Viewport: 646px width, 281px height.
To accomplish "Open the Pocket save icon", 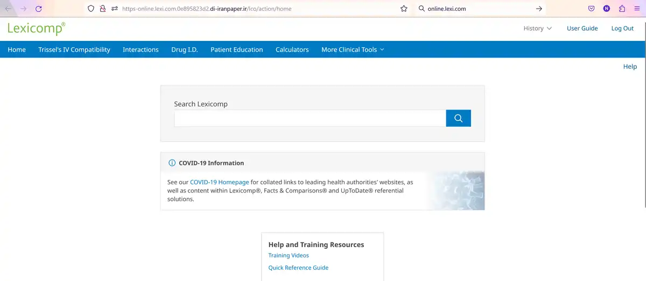I will tap(591, 9).
